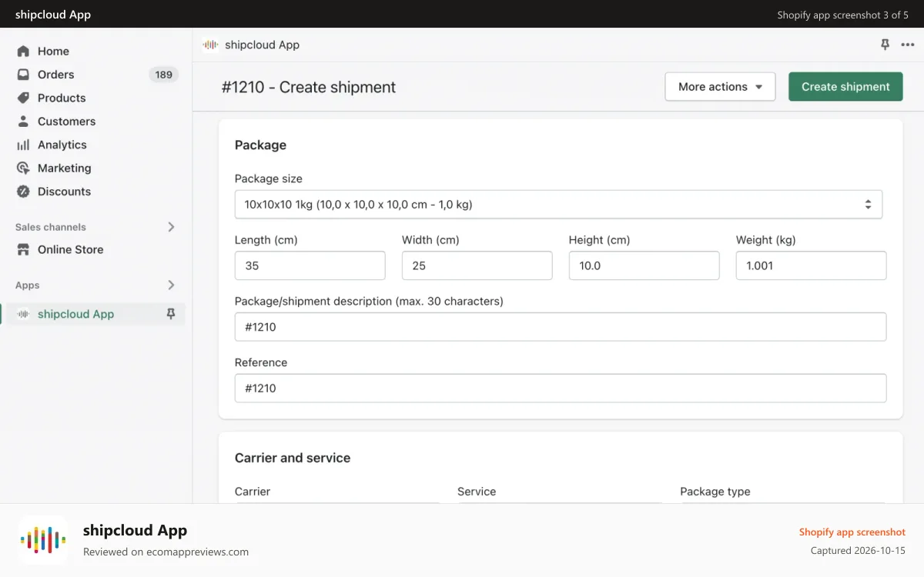Click the Products tag icon
Image resolution: width=924 pixels, height=577 pixels.
pos(23,98)
